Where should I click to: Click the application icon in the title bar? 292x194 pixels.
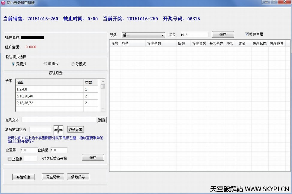tap(3, 2)
